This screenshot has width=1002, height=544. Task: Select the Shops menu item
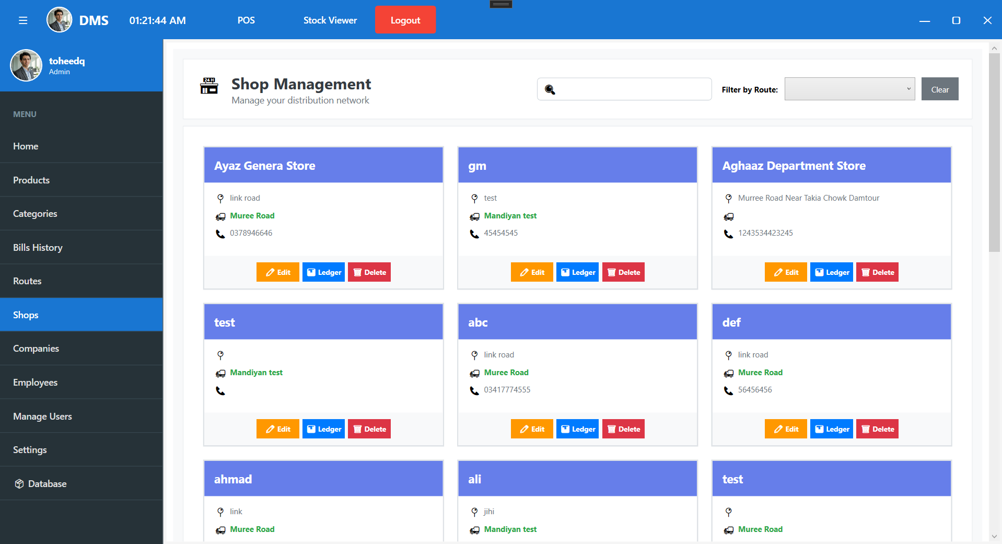point(81,315)
